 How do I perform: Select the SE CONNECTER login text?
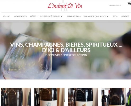tap(114, 6)
